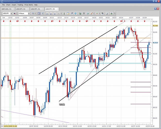The width and height of the screenshot is (161, 129).
Task: Click the 10/29 20:00 time axis label
Action: [150, 126]
